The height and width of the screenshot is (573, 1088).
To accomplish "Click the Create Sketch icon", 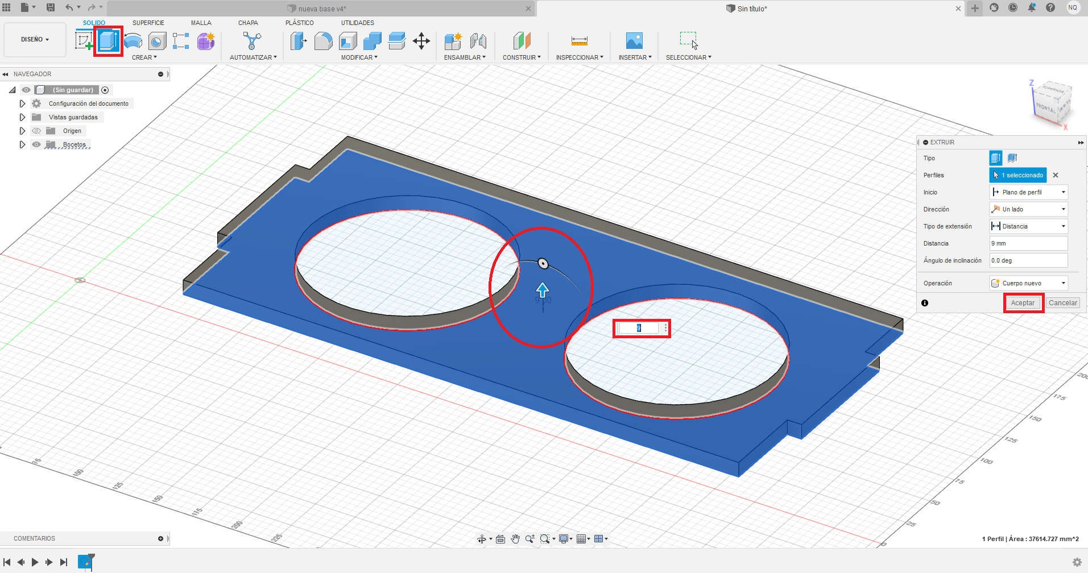I will coord(84,41).
